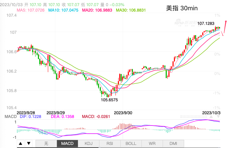This screenshot has height=148, width=232.
Task: Click the 105.8 price axis label
Action: point(12,91)
